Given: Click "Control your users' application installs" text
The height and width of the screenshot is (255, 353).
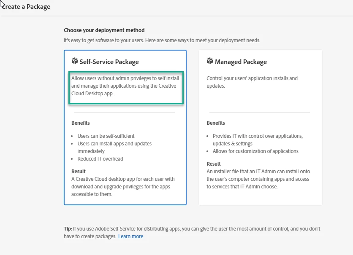Looking at the screenshot, I should pyautogui.click(x=252, y=82).
